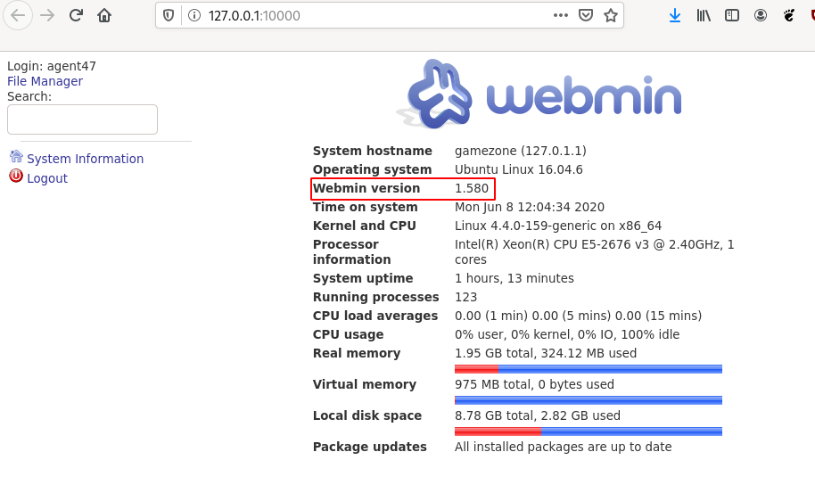Open the page actions three-dots menu
Image resolution: width=815 pixels, height=485 pixels.
click(x=561, y=15)
